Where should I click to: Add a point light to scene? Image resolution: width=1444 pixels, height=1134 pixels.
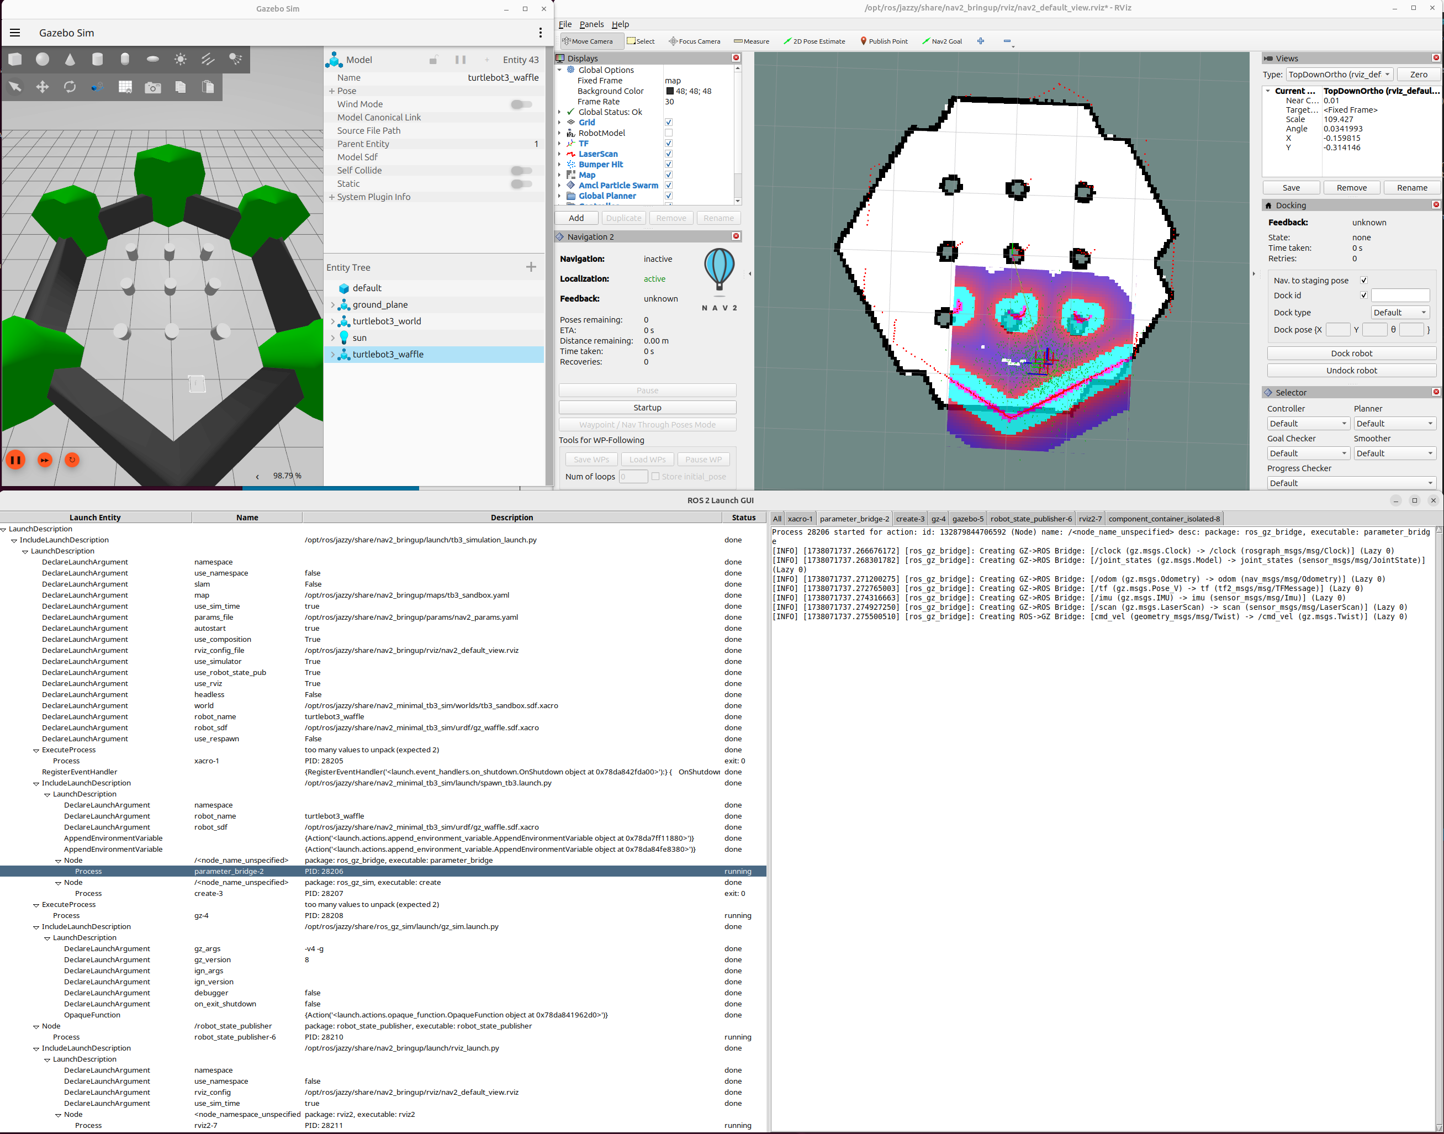point(180,59)
